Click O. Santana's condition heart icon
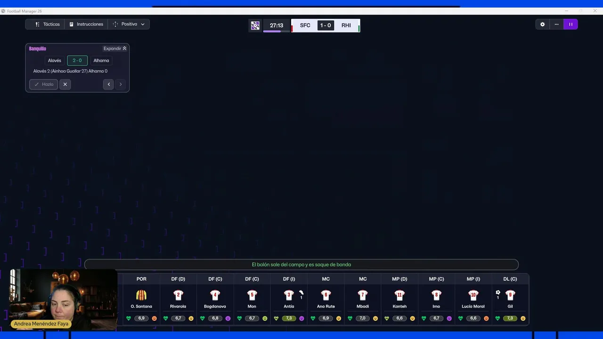603x339 pixels. (129, 318)
